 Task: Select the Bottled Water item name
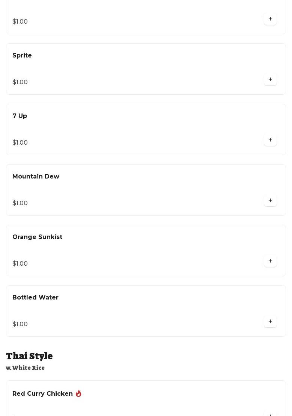point(36,298)
